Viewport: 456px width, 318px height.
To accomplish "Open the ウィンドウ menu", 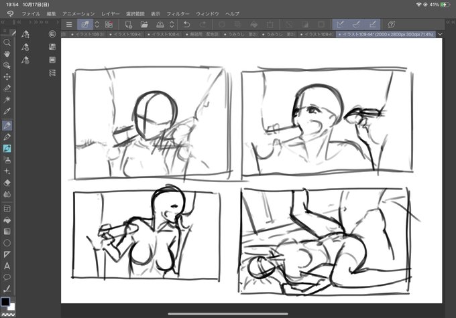I will (207, 13).
